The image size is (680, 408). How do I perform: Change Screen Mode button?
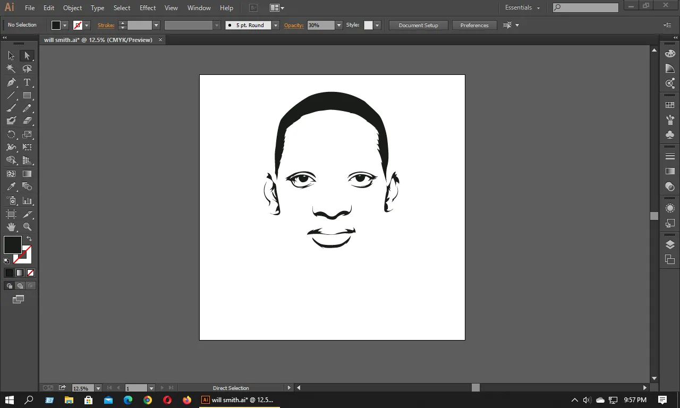pyautogui.click(x=19, y=300)
